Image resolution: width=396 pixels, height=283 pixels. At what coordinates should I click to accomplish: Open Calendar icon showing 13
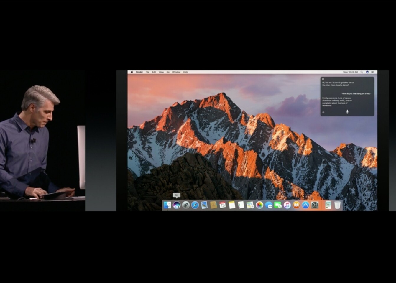(x=223, y=205)
